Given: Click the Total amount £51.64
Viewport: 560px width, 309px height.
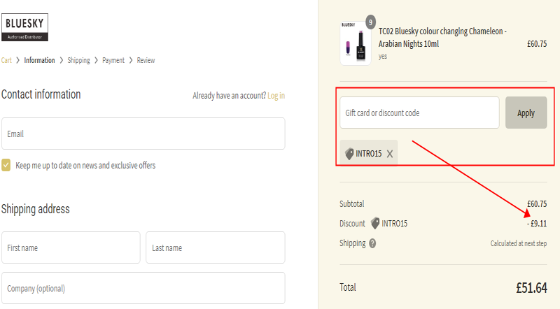Looking at the screenshot, I should [531, 287].
